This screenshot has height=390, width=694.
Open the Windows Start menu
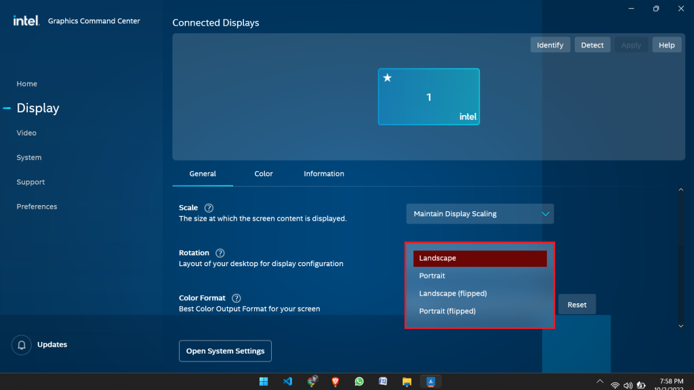point(264,381)
